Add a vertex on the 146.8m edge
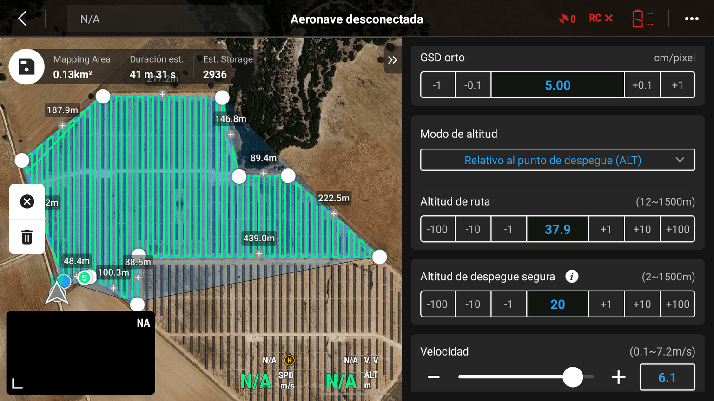This screenshot has height=401, width=714. pyautogui.click(x=231, y=135)
